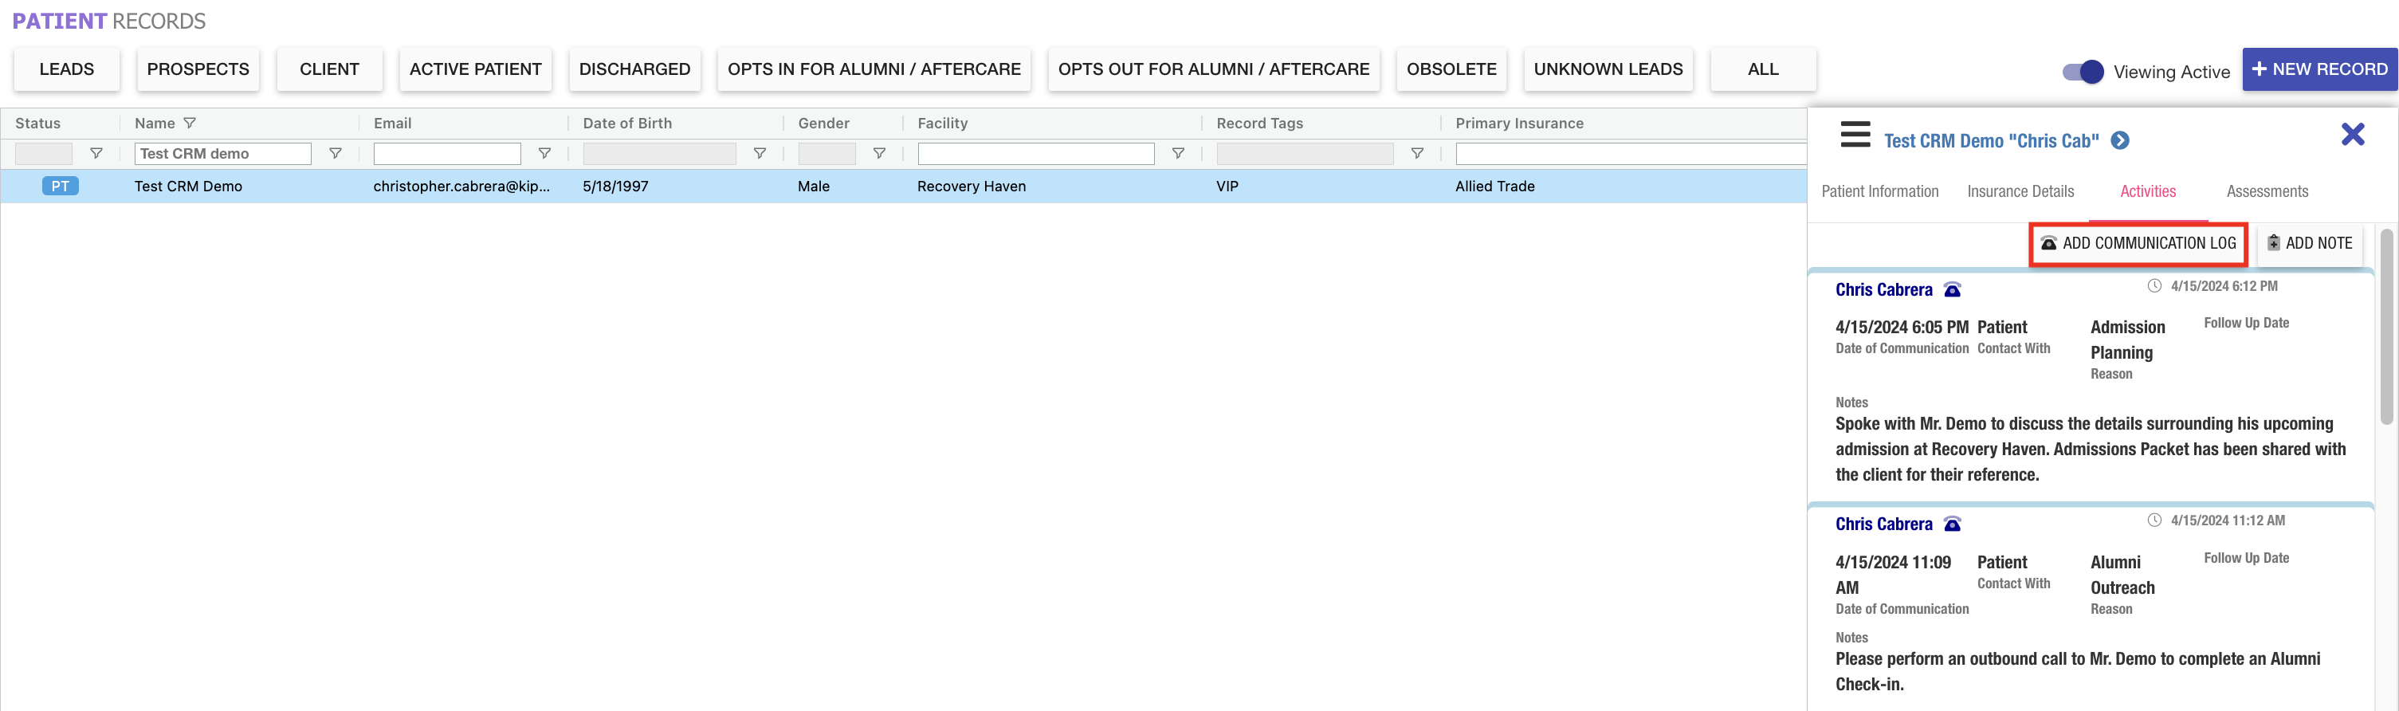2399x711 pixels.
Task: Toggle the Viewing Active switch
Action: (x=2083, y=72)
